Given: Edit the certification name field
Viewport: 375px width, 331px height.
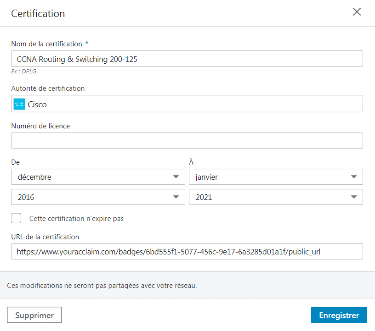Looking at the screenshot, I should (187, 59).
